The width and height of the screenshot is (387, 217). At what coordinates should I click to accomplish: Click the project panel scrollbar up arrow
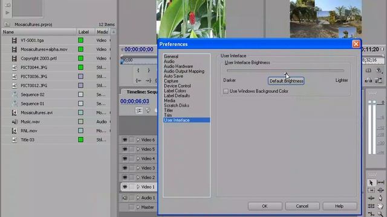coord(113,32)
